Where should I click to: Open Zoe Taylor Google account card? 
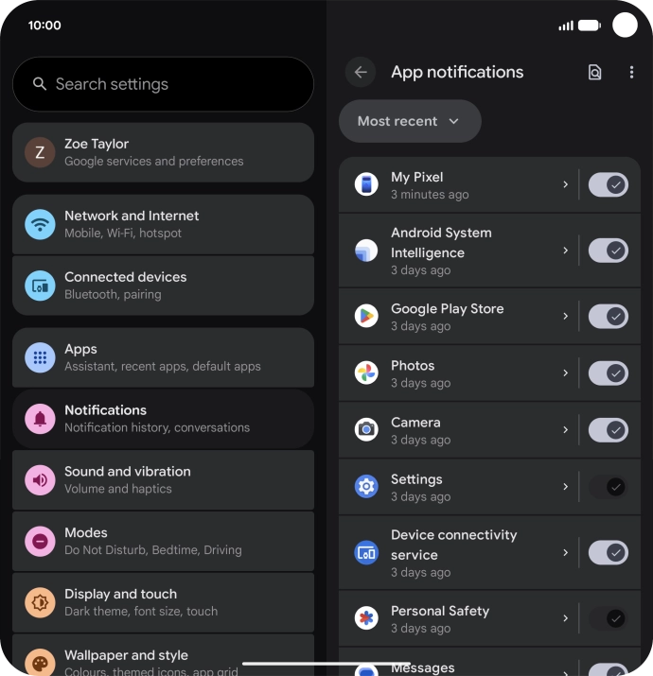coord(163,152)
